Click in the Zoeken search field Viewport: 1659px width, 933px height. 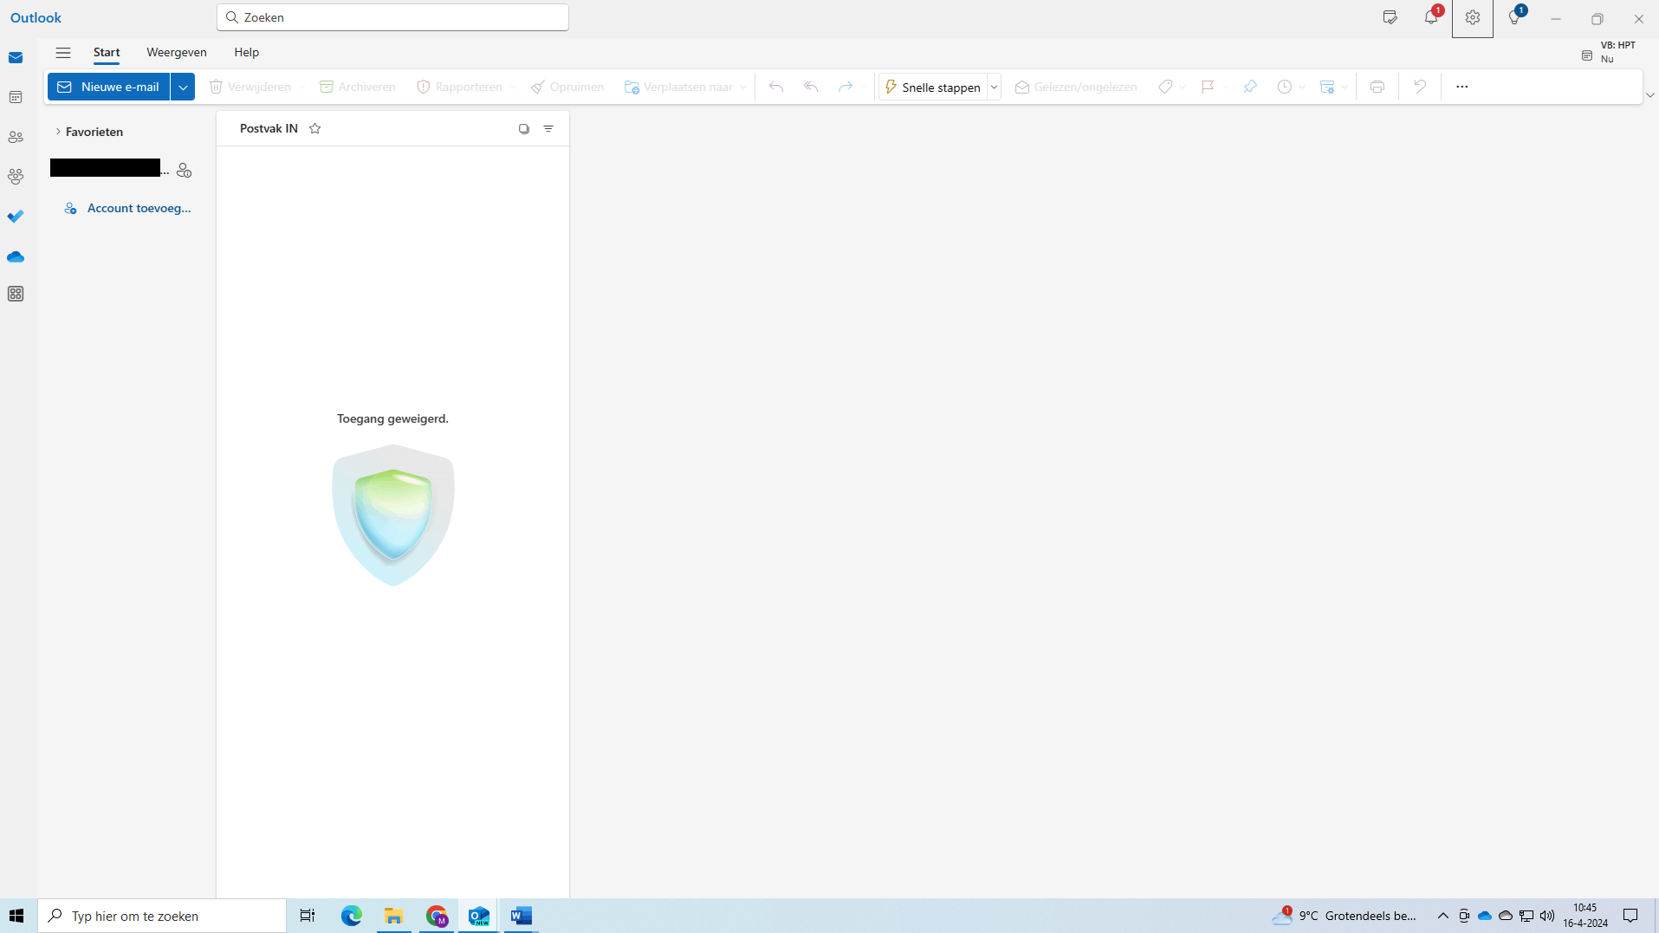(392, 17)
